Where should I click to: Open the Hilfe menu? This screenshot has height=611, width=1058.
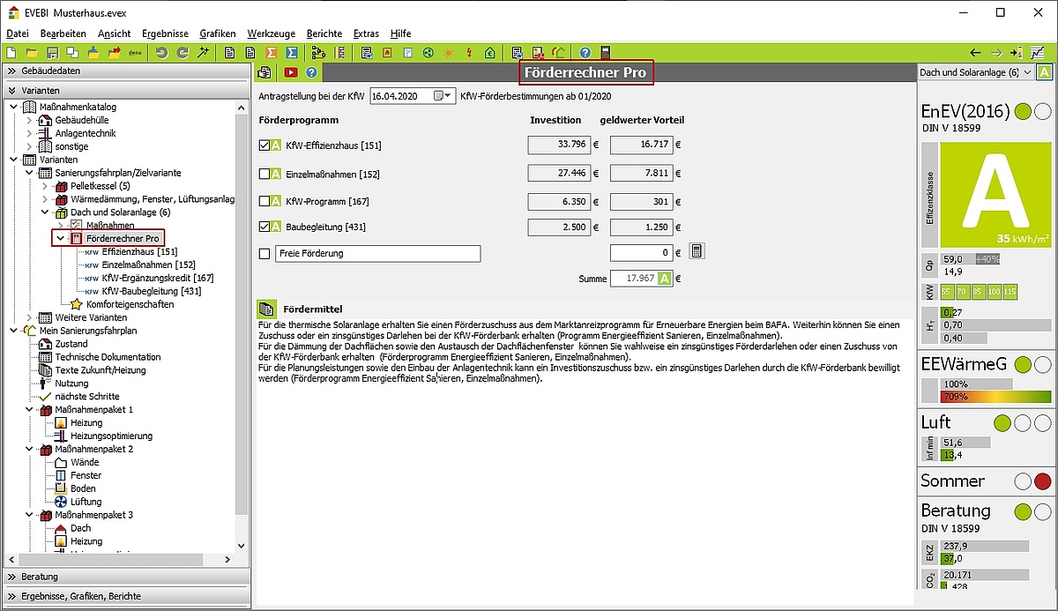point(400,34)
